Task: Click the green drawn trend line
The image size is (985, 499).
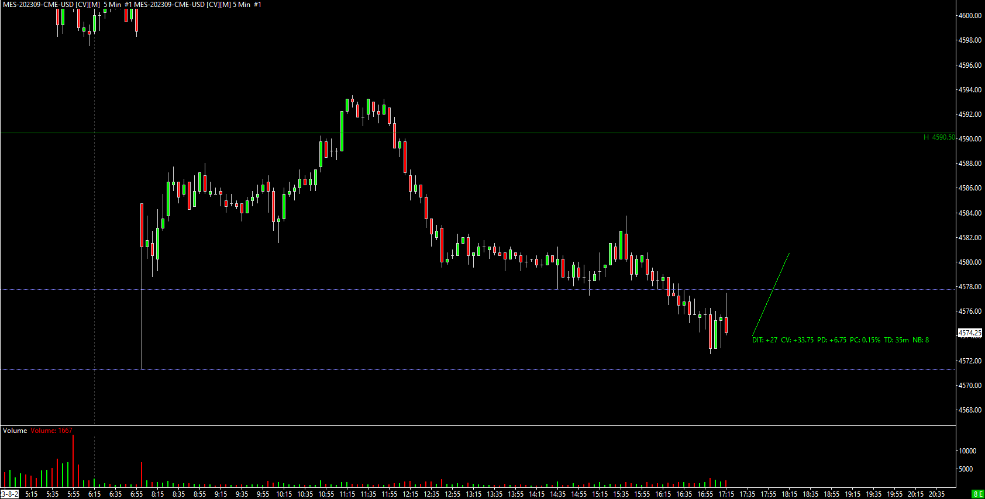Action: pos(771,294)
